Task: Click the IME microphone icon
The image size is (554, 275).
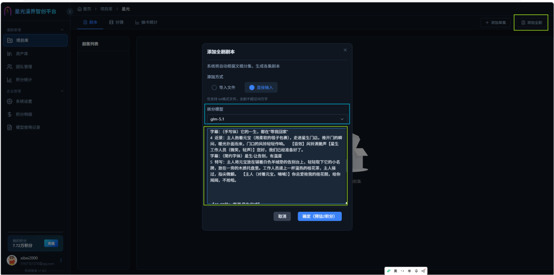Action: click(x=416, y=271)
